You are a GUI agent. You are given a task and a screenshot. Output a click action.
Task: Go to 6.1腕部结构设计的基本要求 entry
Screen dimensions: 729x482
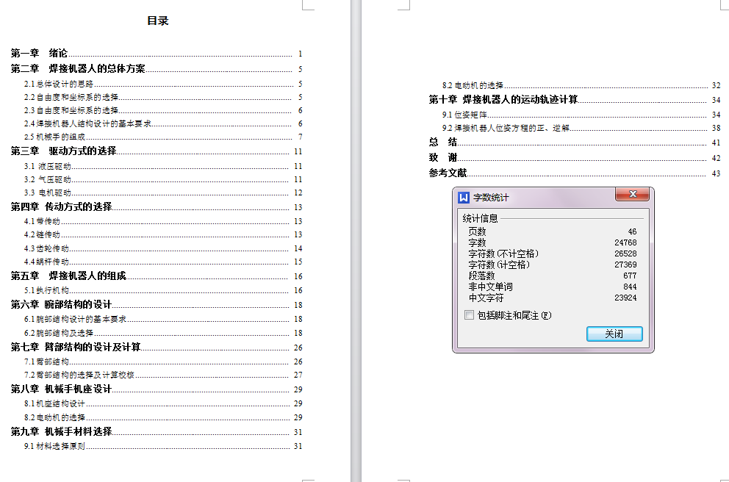(163, 319)
